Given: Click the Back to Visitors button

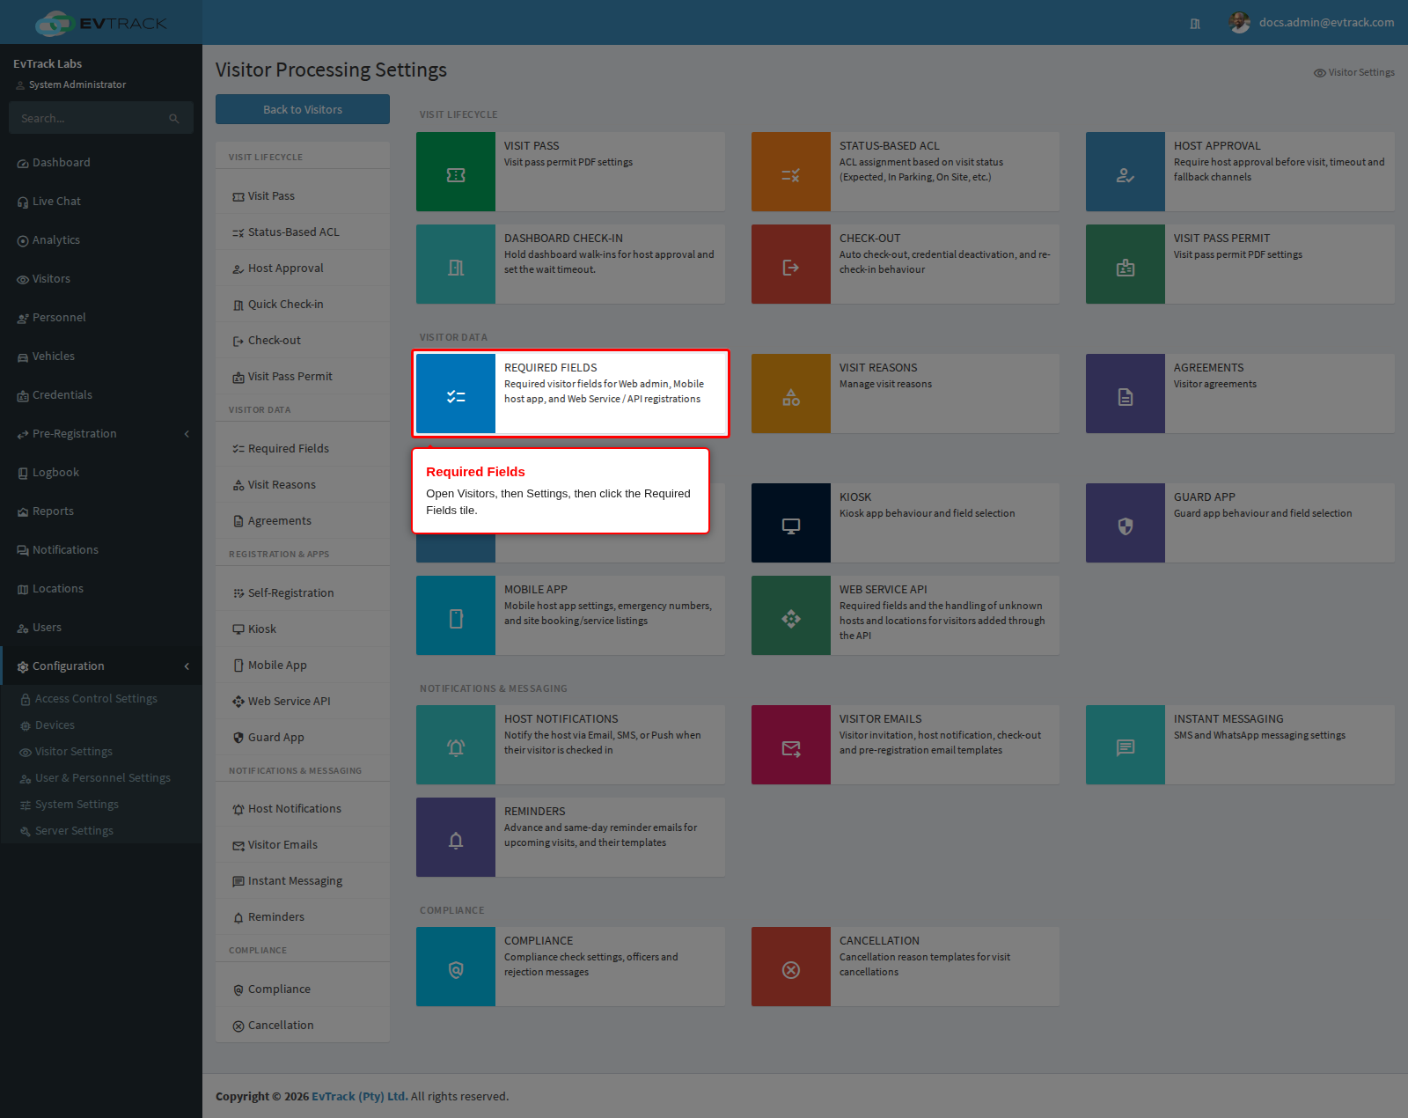Looking at the screenshot, I should click(303, 109).
